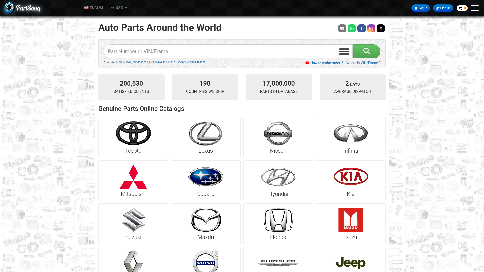Viewport: 484px width, 272px height.
Task: Open the Kia catalog
Action: [x=351, y=181]
